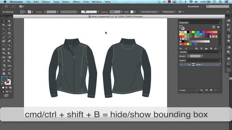The height and width of the screenshot is (130, 232).
Task: Select the Line Segment tool
Action: 4,33
